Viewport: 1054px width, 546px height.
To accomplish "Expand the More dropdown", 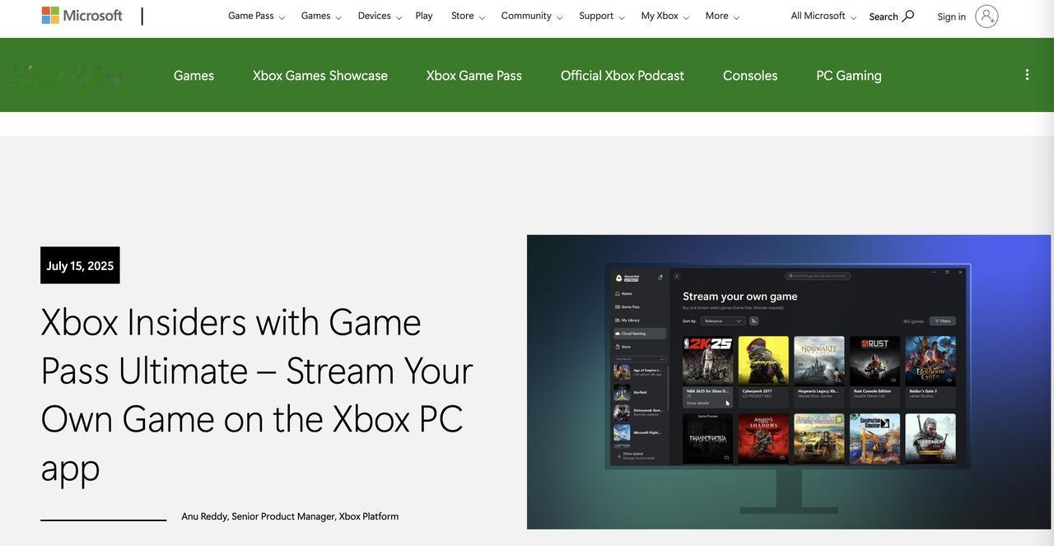I will (x=723, y=16).
